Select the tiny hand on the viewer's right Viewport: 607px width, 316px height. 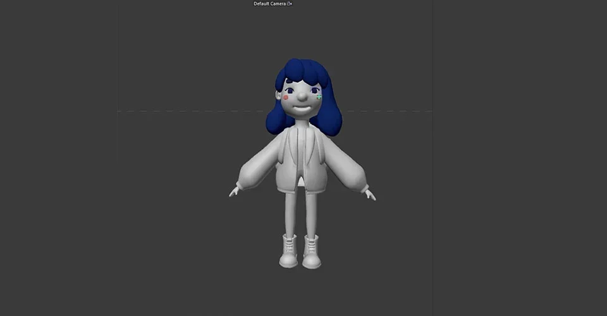pyautogui.click(x=371, y=195)
